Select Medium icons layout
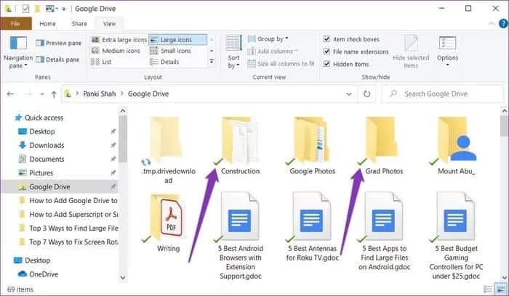 point(116,51)
